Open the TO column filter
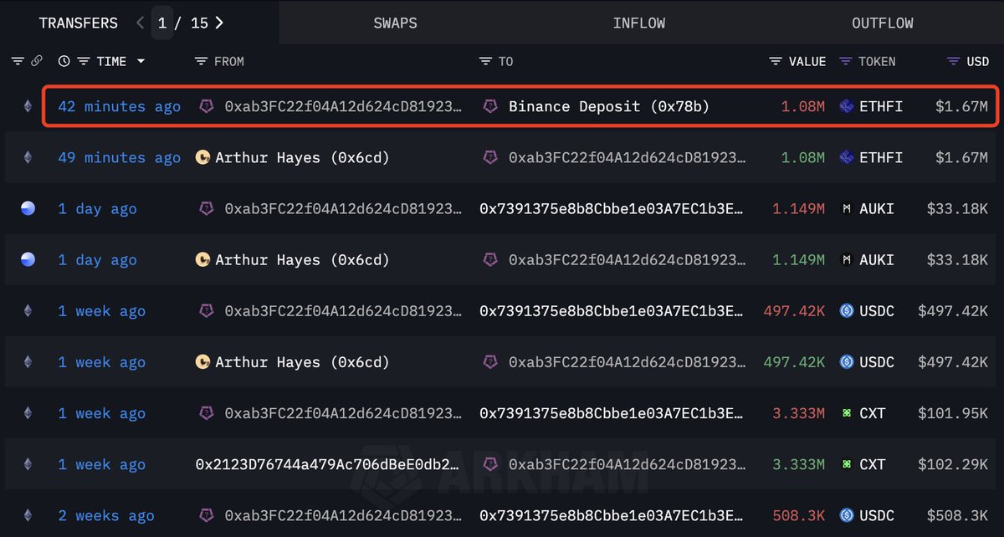1004x537 pixels. (485, 61)
